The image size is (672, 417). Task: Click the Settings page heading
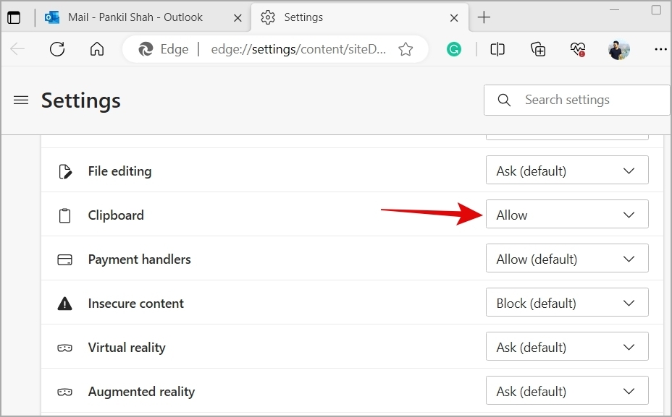(80, 100)
